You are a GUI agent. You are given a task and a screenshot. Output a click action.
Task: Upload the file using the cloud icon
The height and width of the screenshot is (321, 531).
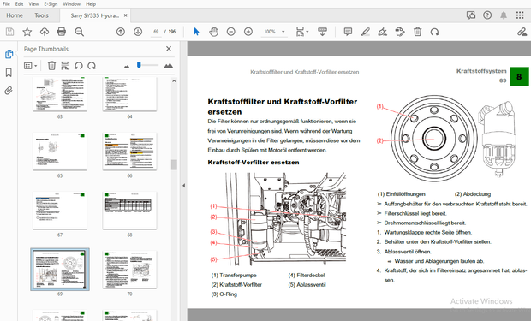tap(45, 32)
